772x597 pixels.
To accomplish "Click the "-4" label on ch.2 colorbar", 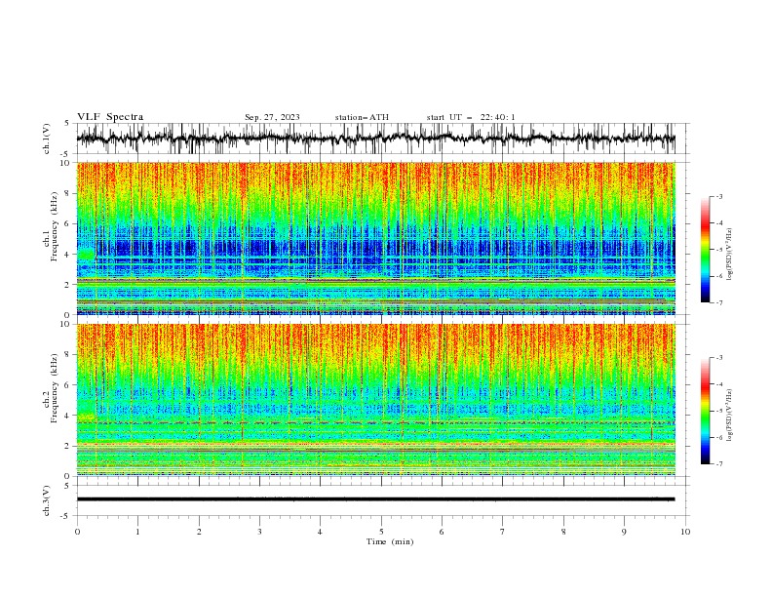I will [719, 384].
